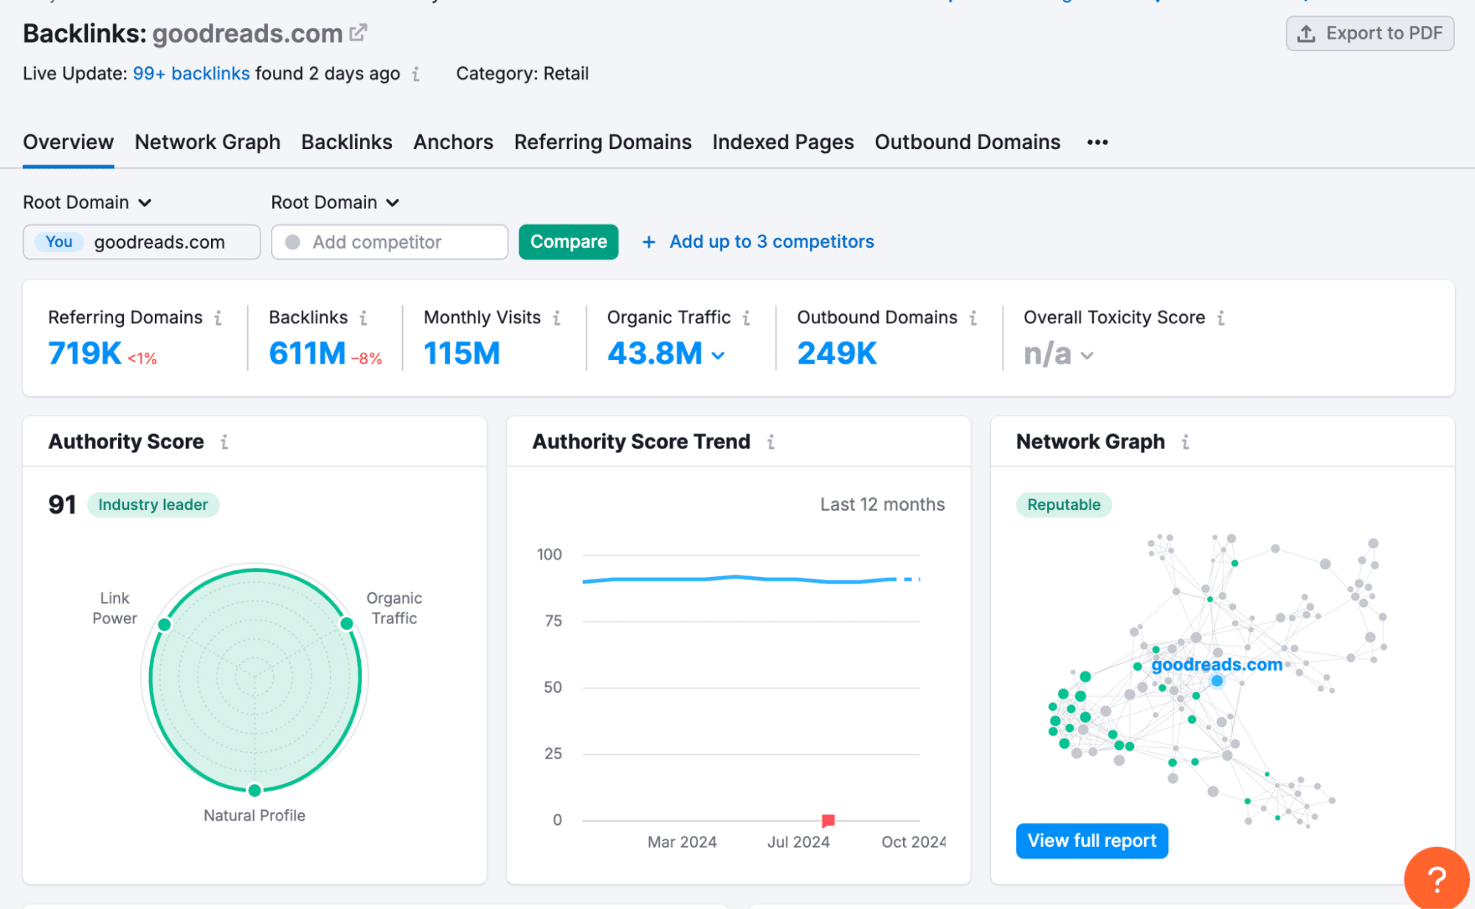Show Live Update info icon
This screenshot has width=1475, height=909.
[x=416, y=74]
